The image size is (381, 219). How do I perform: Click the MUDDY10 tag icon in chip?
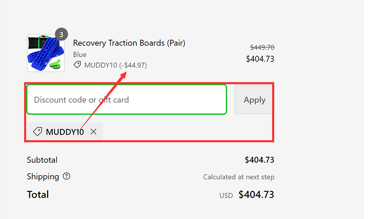tap(38, 131)
